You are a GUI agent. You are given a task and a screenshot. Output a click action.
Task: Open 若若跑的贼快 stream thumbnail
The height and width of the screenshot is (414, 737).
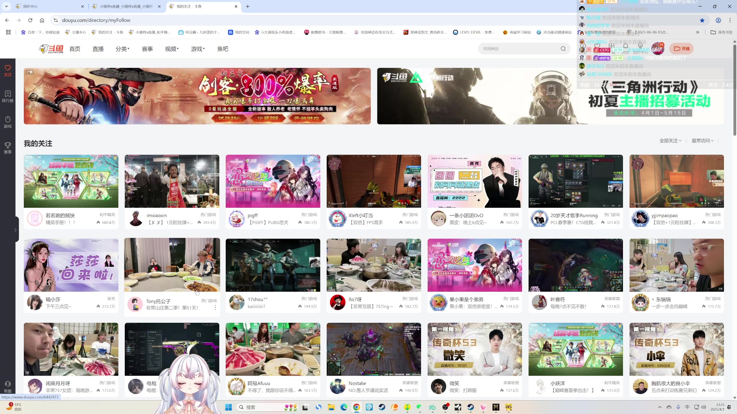[71, 181]
